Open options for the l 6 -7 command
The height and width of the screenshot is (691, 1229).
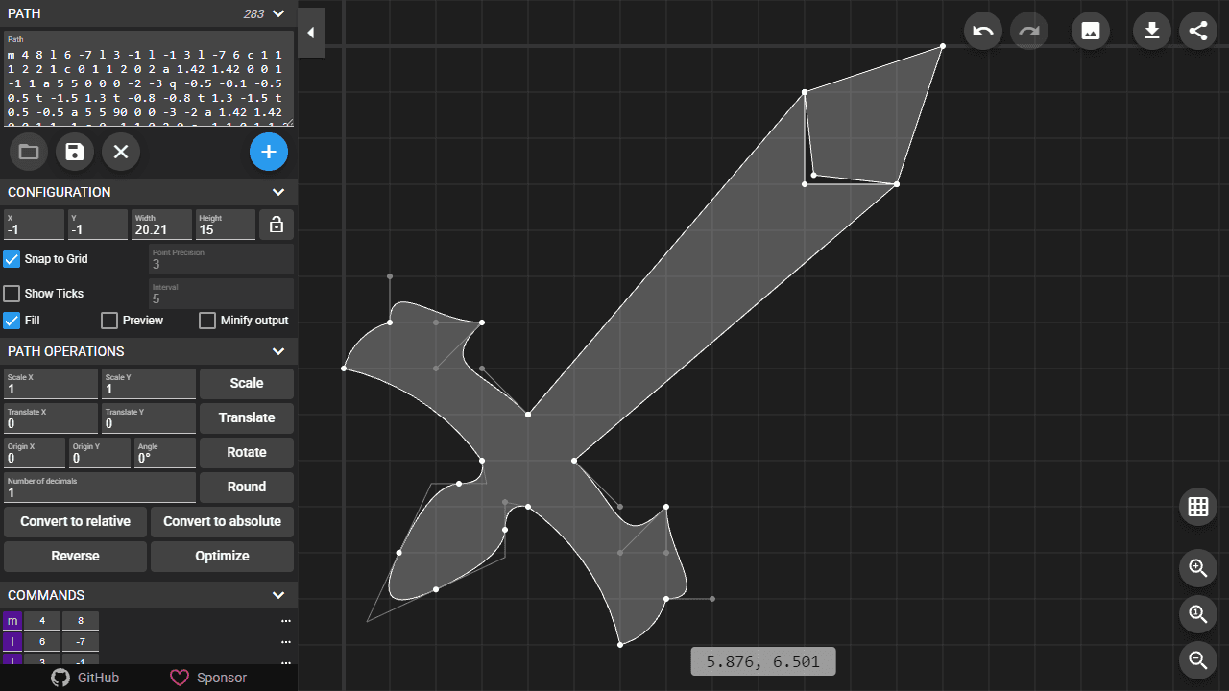(285, 642)
